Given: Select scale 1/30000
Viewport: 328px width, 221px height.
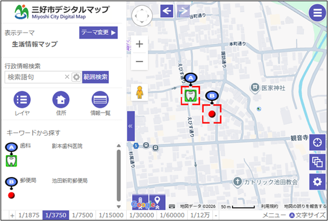Looking at the screenshot, I should click(x=142, y=215).
